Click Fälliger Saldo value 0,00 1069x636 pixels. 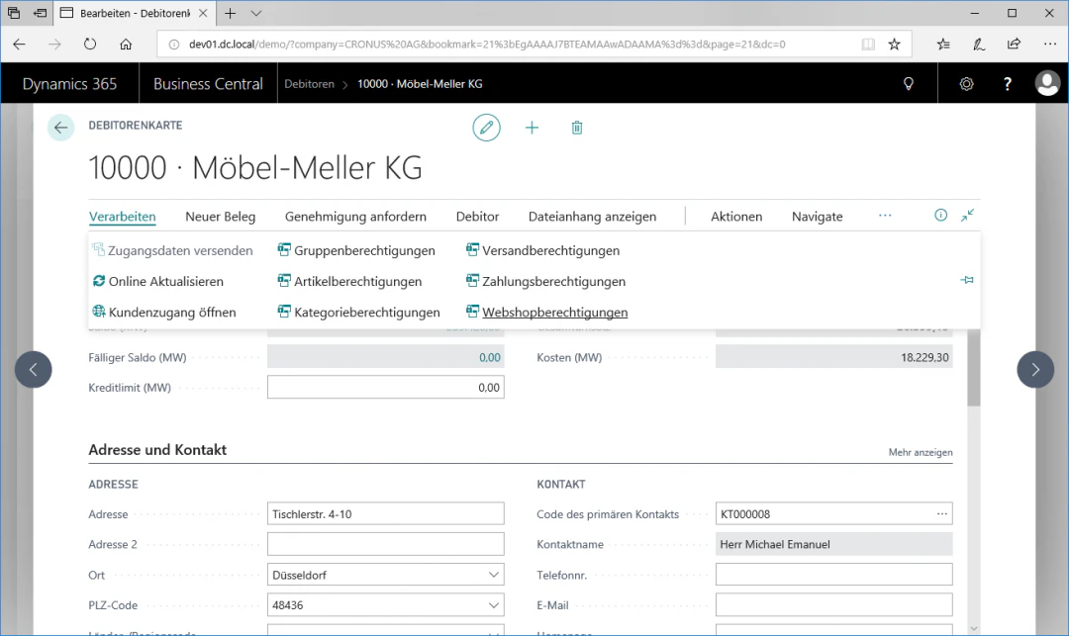point(386,357)
